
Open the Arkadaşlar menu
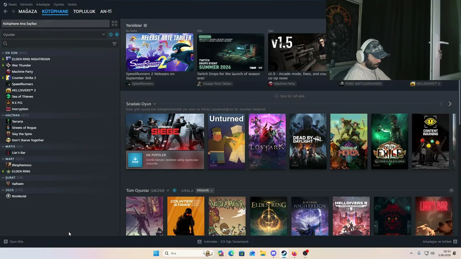43,4
